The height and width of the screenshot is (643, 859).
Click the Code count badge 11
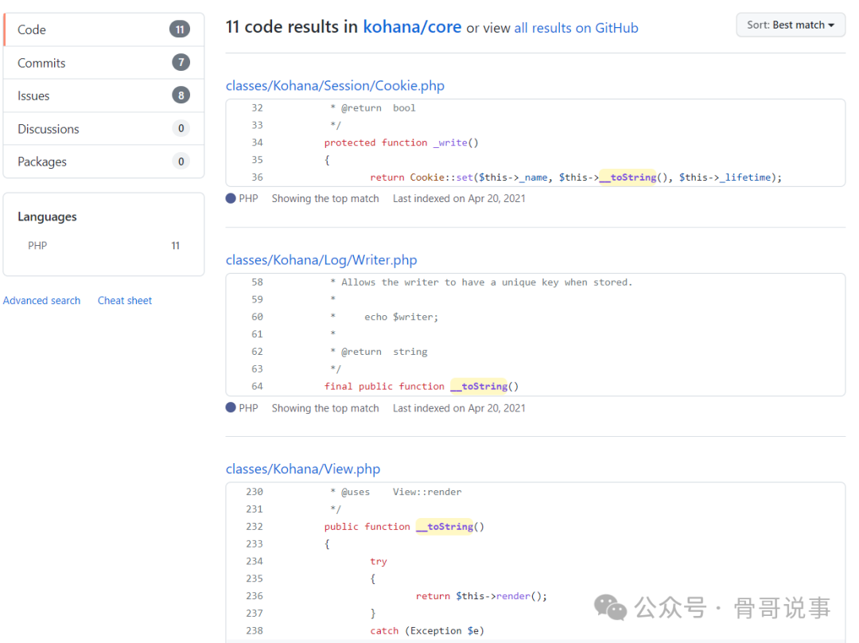point(180,29)
